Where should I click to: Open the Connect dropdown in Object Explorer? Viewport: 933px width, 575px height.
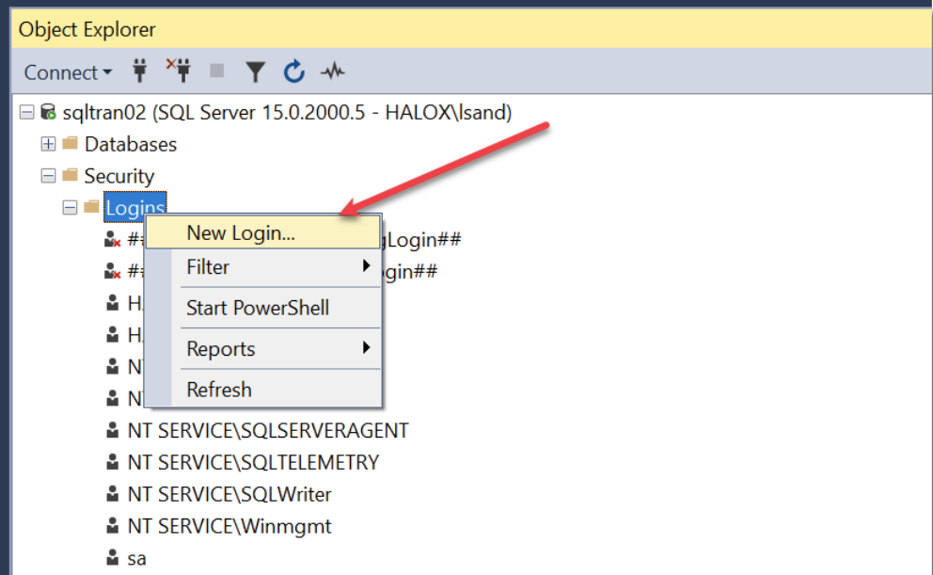tap(68, 72)
